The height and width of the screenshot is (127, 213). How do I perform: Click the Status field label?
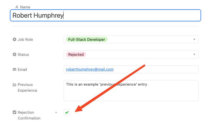[23, 54]
